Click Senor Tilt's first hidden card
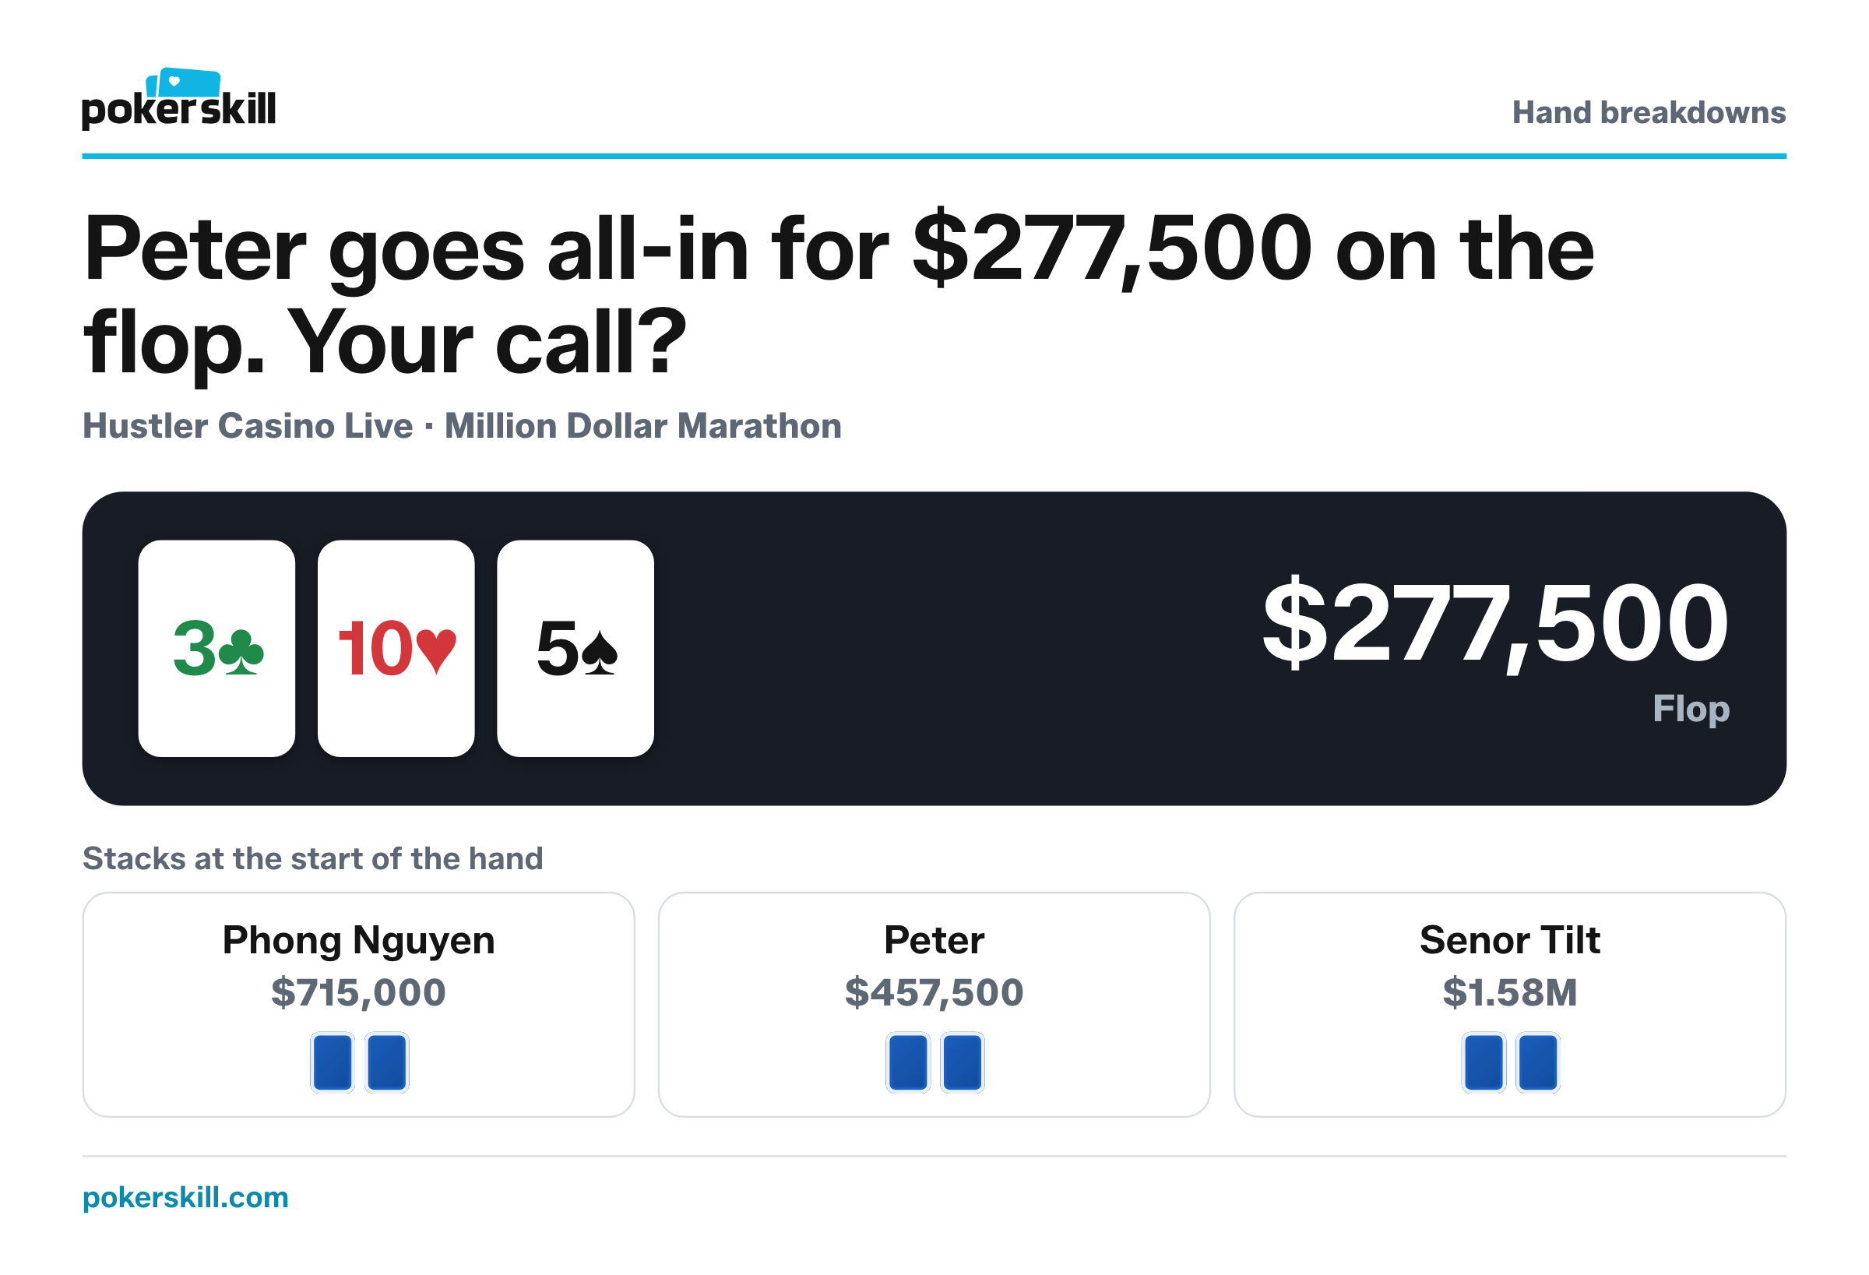This screenshot has width=1869, height=1275. click(x=1484, y=1062)
